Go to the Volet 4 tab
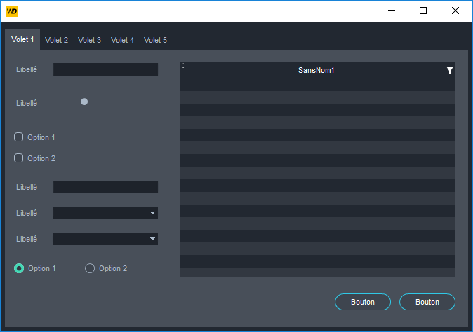This screenshot has width=473, height=332. (x=122, y=40)
